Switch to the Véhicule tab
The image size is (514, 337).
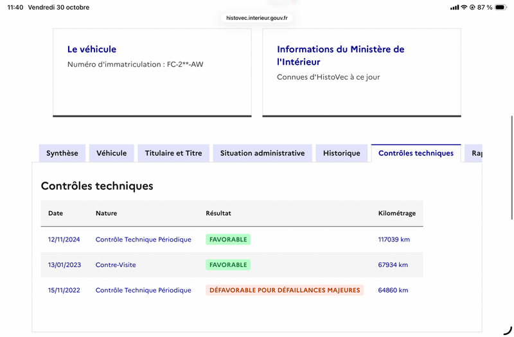(111, 153)
